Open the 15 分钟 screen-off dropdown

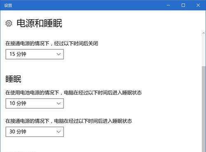click(35, 54)
